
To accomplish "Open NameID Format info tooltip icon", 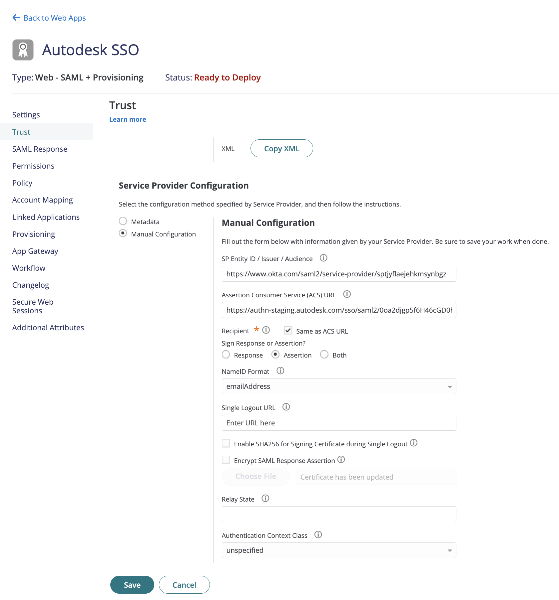I will (280, 371).
